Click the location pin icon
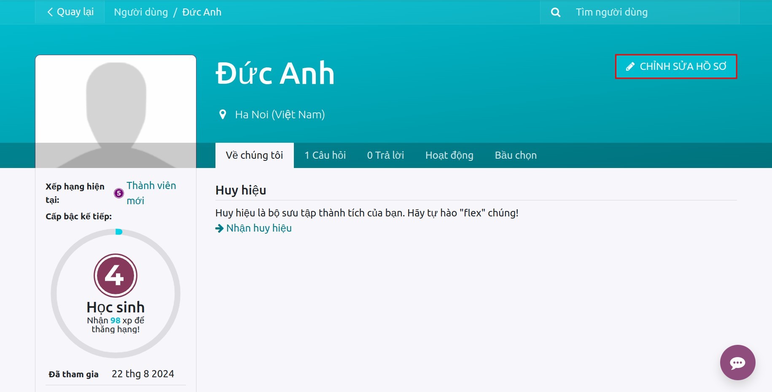 [223, 115]
